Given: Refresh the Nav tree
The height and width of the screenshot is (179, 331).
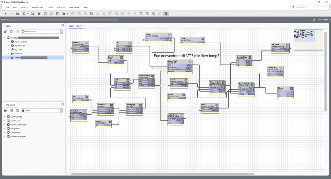Looking at the screenshot, I should 11,31.
